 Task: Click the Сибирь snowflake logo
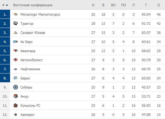tap(15, 87)
